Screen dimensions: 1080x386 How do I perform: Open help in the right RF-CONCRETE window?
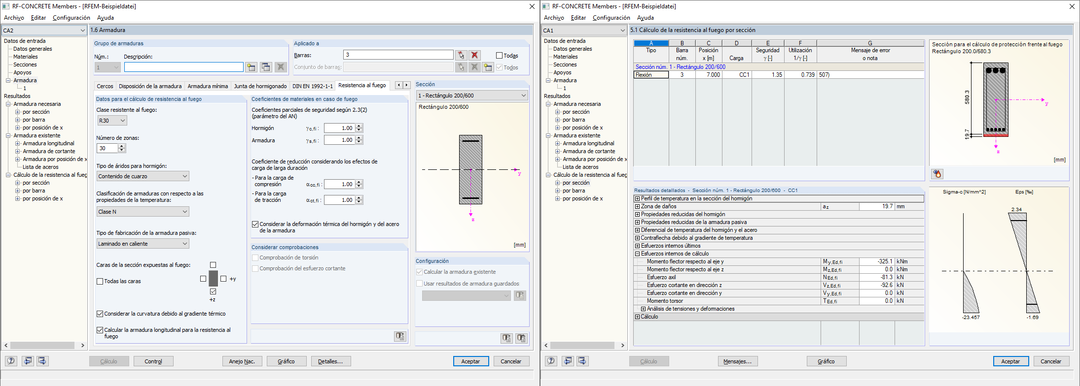551,361
